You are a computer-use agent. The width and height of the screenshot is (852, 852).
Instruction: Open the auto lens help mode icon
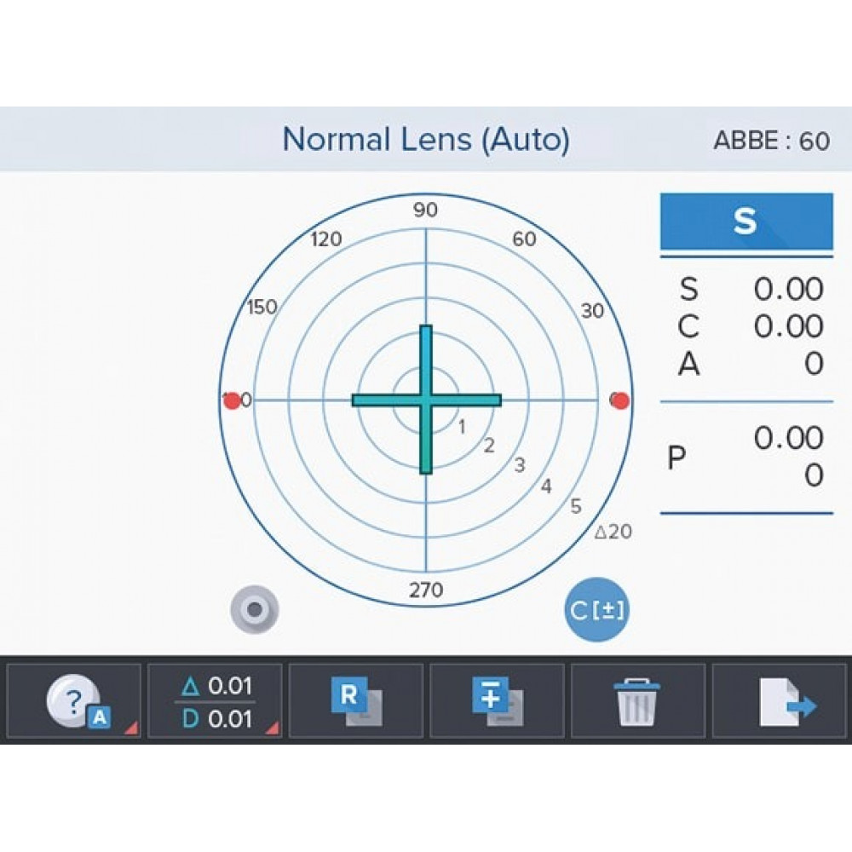coord(74,701)
